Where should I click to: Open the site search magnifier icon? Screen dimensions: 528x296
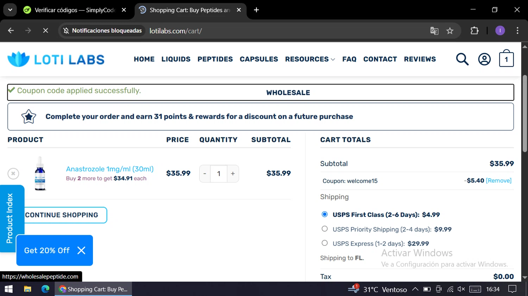point(462,59)
